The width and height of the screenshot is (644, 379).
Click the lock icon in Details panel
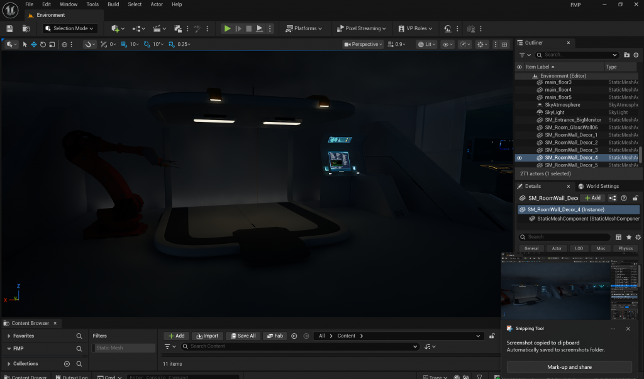coord(635,198)
